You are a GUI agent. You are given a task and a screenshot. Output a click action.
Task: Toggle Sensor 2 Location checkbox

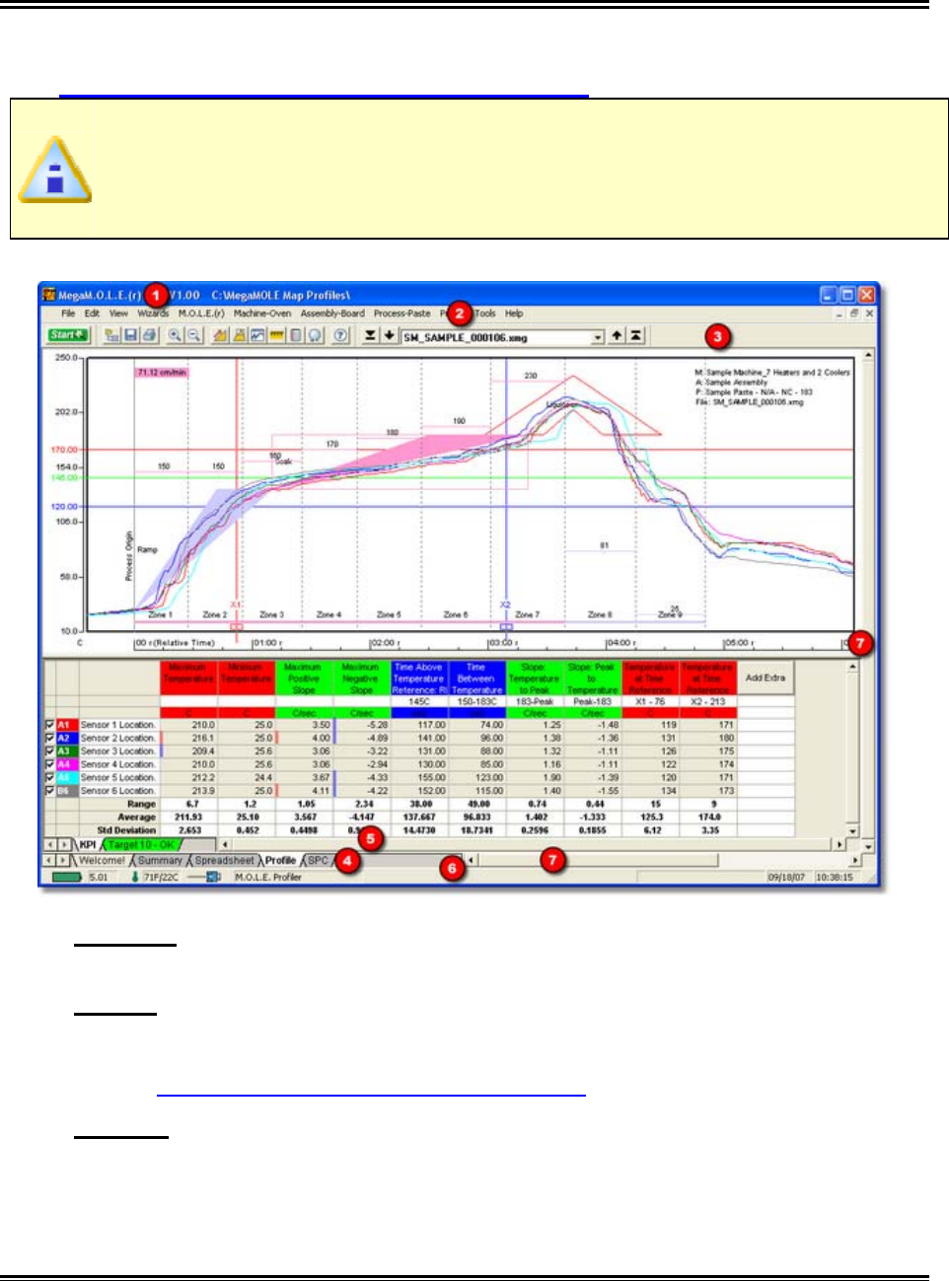50,738
